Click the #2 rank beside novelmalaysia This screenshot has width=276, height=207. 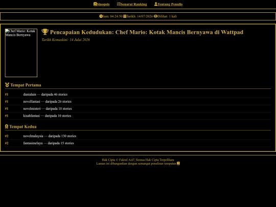click(x=7, y=136)
